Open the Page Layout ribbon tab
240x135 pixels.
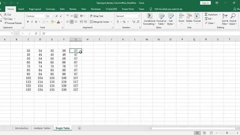35,9
